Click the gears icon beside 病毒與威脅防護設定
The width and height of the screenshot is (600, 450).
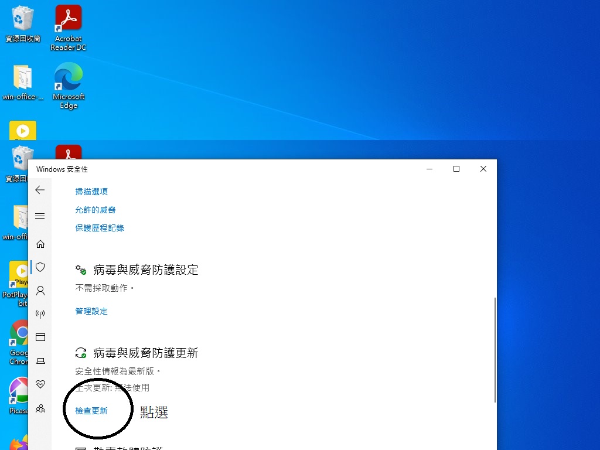point(81,270)
